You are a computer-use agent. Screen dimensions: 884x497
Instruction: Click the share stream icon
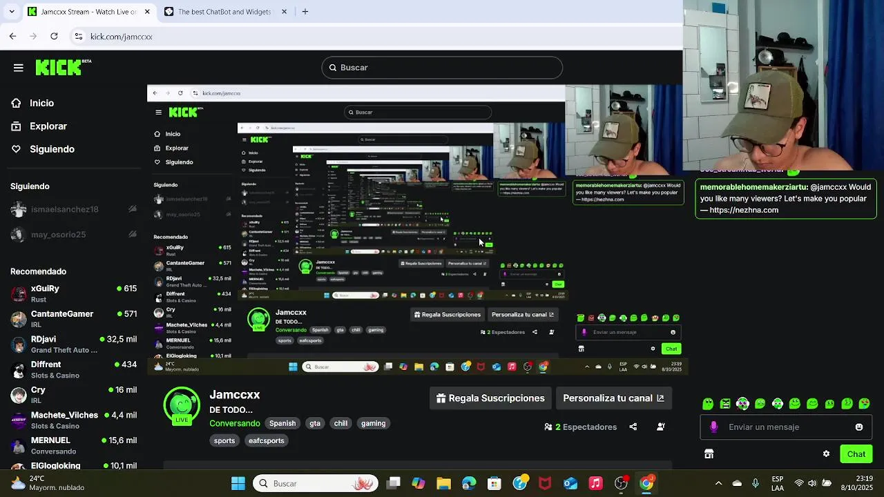[x=633, y=427]
